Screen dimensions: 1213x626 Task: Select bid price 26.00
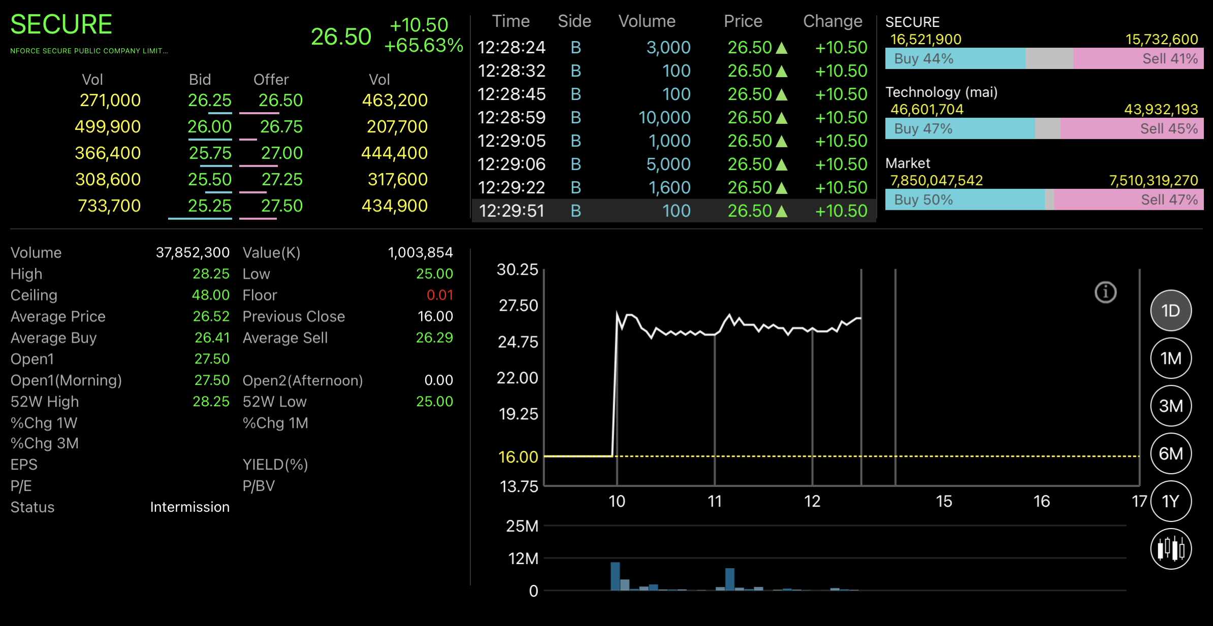(210, 126)
